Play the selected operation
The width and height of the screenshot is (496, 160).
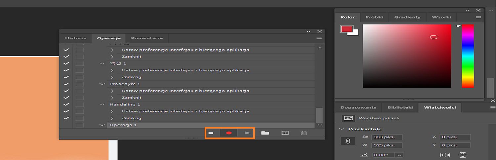click(247, 133)
